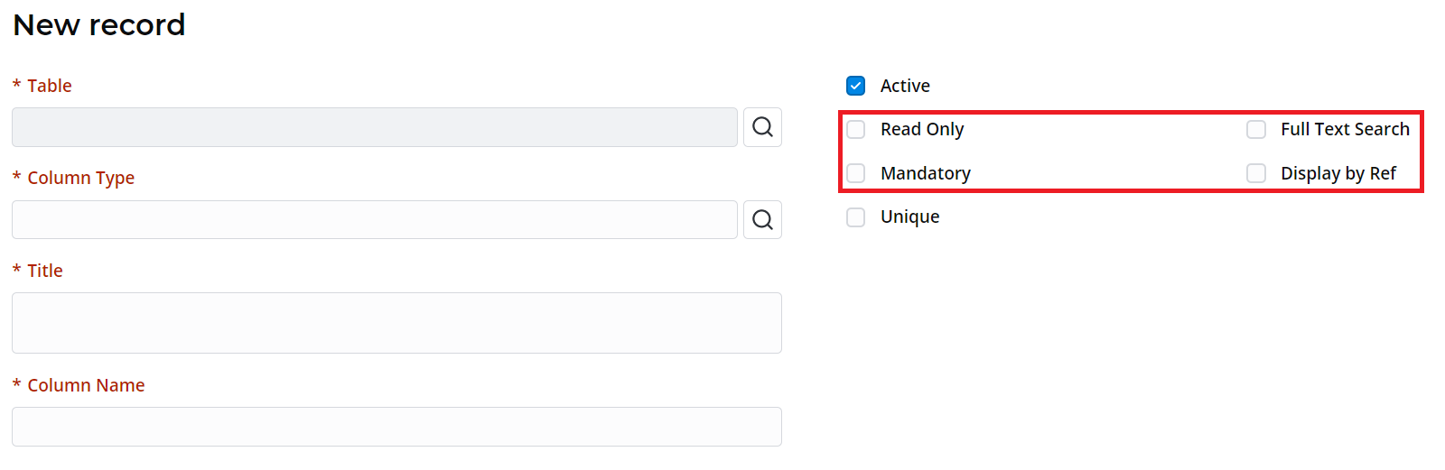
Task: Tick the Mandatory checkbox
Action: pyautogui.click(x=856, y=173)
